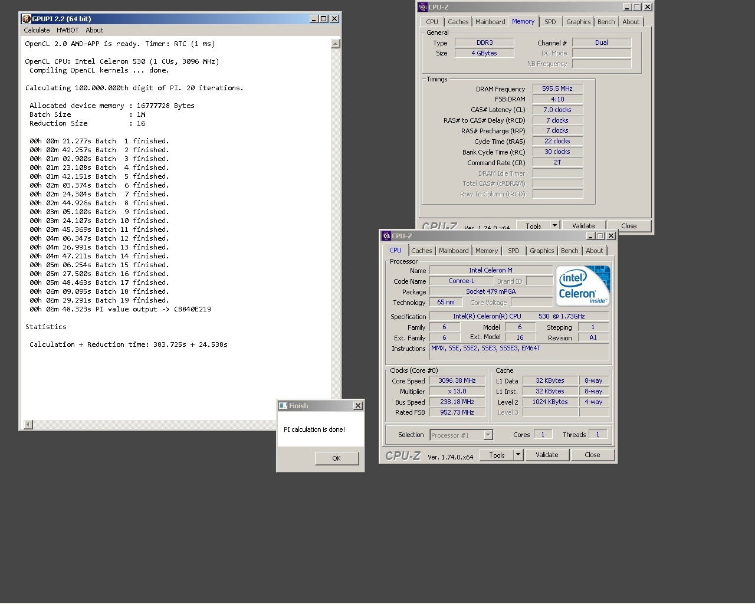This screenshot has width=755, height=604.
Task: Select the Bench tab in top CPU-Z window
Action: coord(606,22)
